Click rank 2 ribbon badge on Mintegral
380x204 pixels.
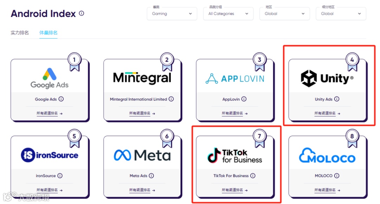click(x=167, y=62)
